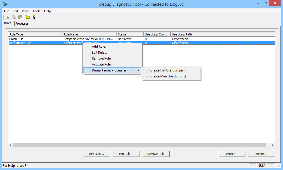Click the open folder toolbar icon
This screenshot has height=170, width=283.
pyautogui.click(x=28, y=17)
